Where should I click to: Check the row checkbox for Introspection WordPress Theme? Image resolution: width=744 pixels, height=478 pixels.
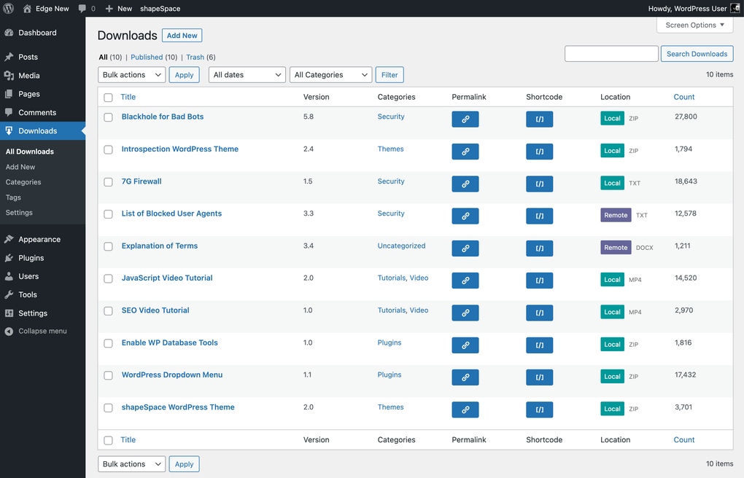pyautogui.click(x=108, y=149)
